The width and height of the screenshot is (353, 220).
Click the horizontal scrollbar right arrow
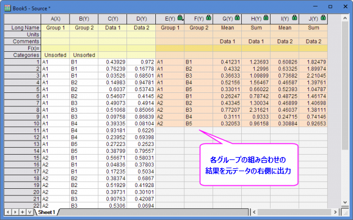point(335,212)
